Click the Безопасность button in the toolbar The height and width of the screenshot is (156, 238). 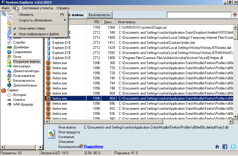[99, 15]
